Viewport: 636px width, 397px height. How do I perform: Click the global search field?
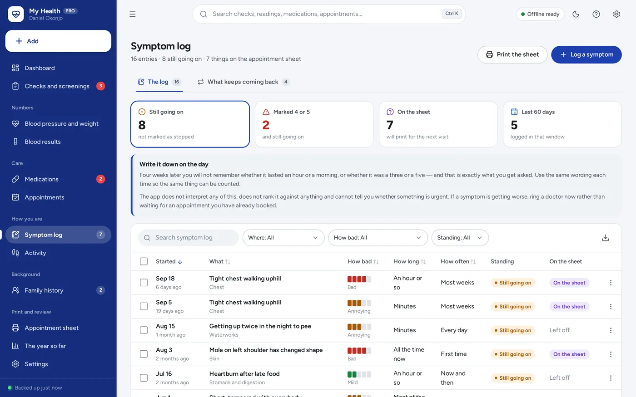coord(329,14)
